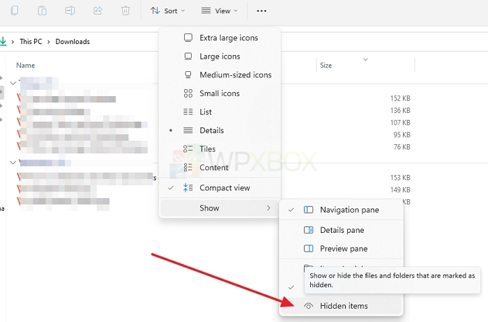Click the Rename icon in toolbar

(x=70, y=10)
